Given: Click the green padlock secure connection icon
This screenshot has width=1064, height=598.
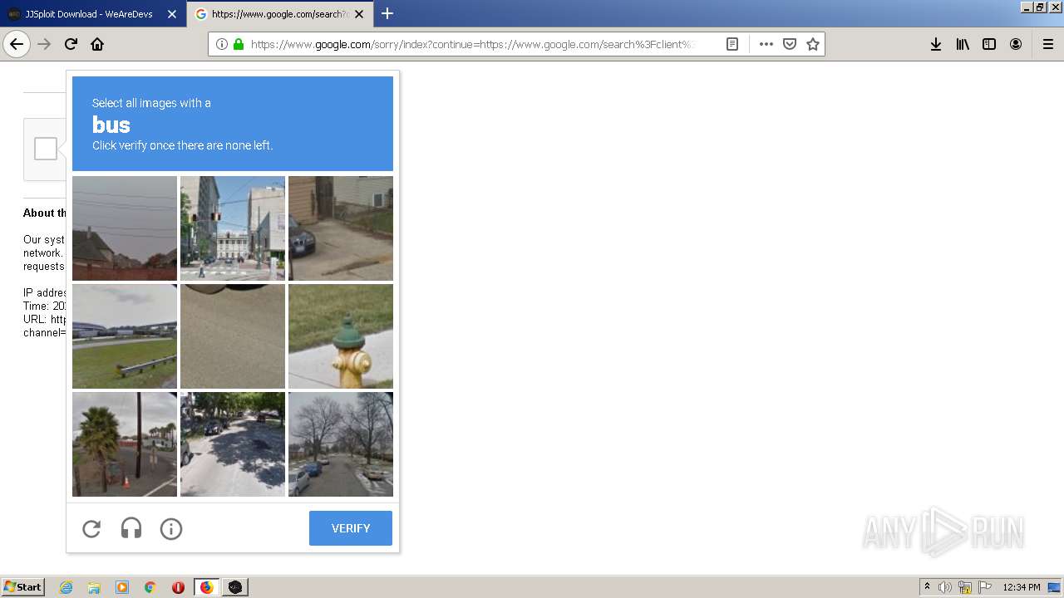Looking at the screenshot, I should pyautogui.click(x=239, y=44).
